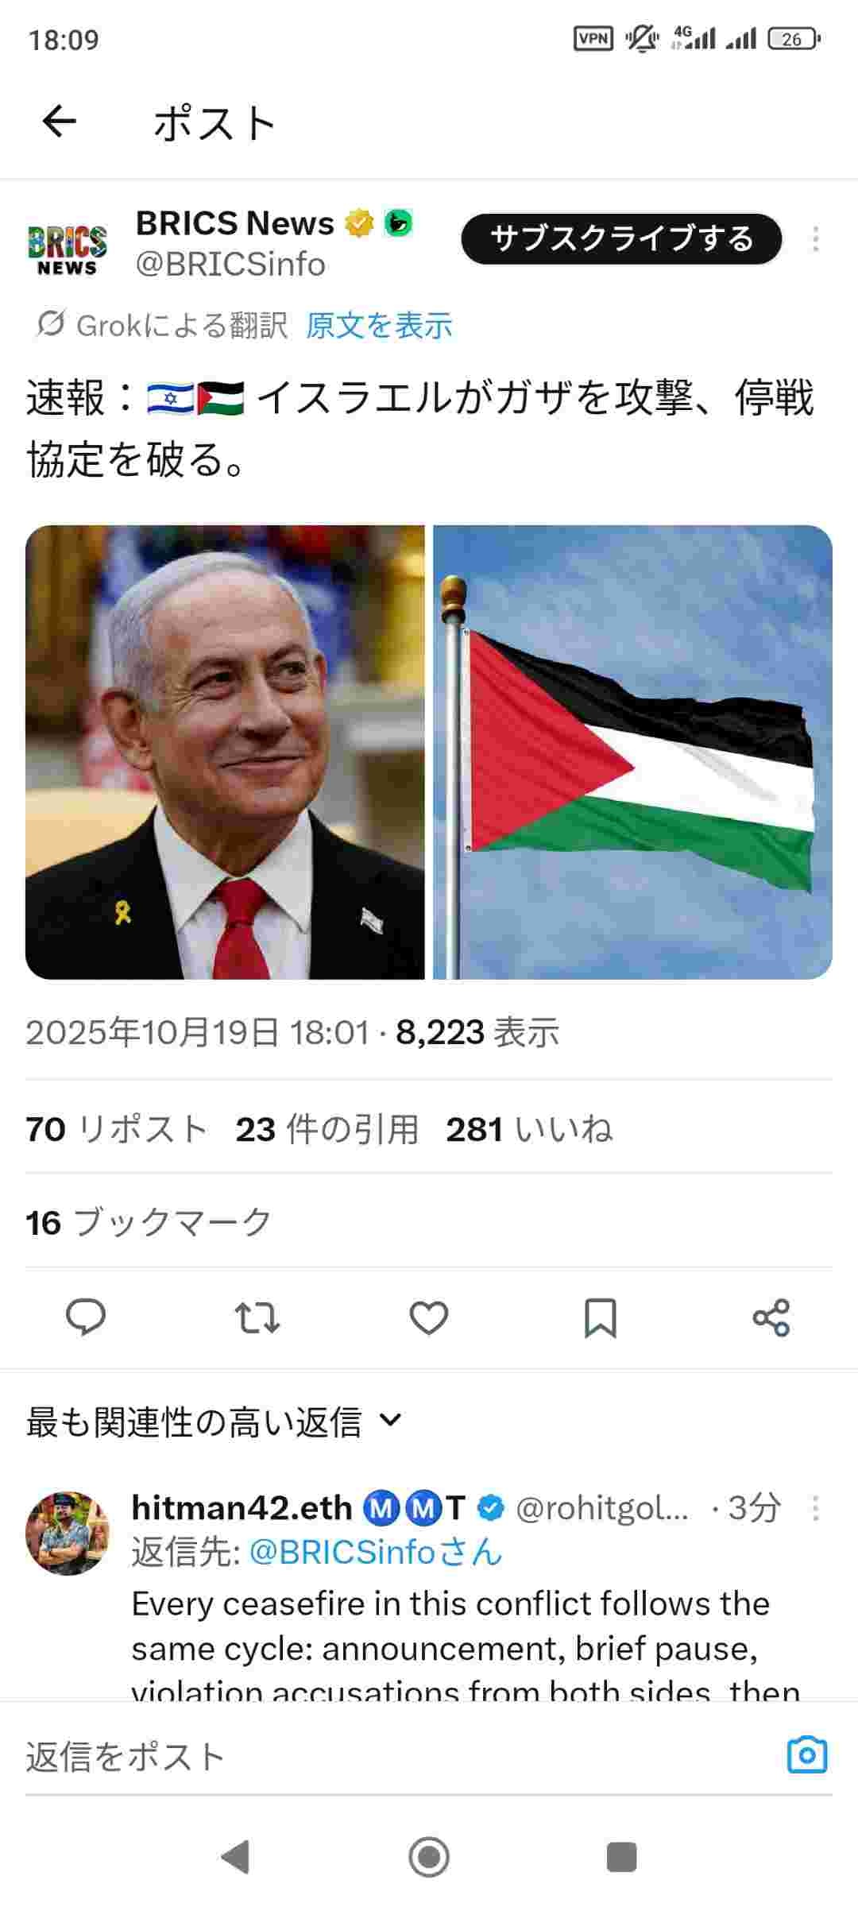Tap the back arrow icon
858x1907 pixels.
click(59, 122)
